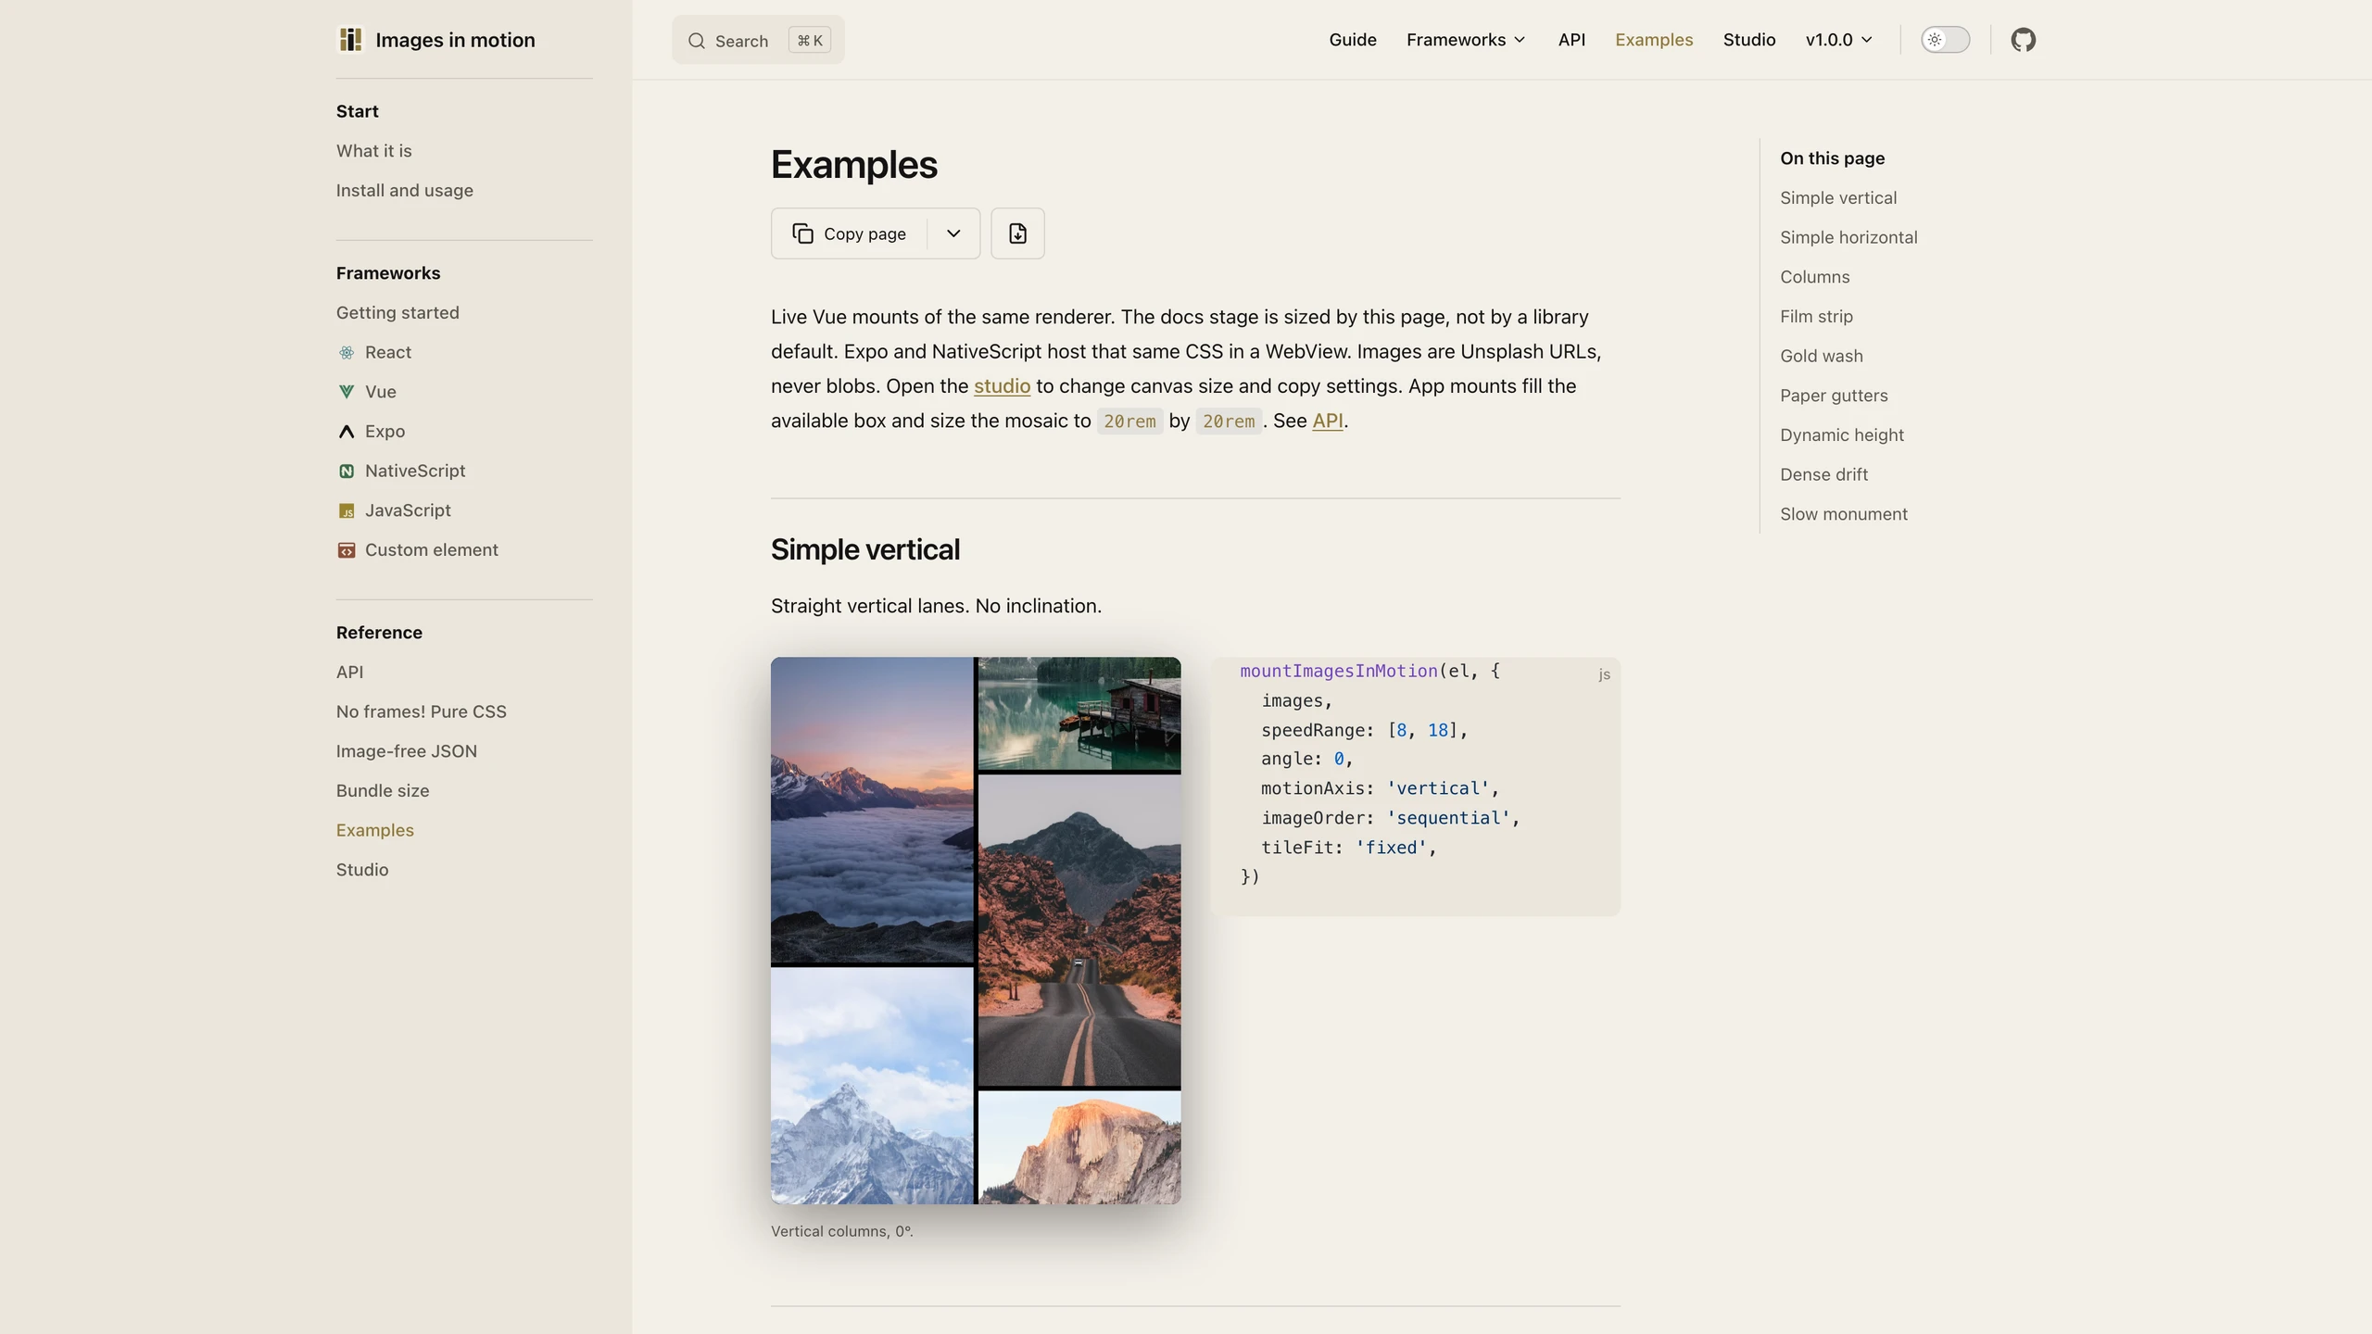Jump to Dense drift section

click(1823, 475)
